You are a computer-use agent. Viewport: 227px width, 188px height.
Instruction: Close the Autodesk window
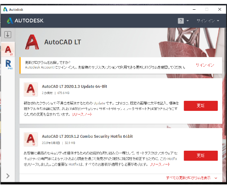(x=220, y=10)
